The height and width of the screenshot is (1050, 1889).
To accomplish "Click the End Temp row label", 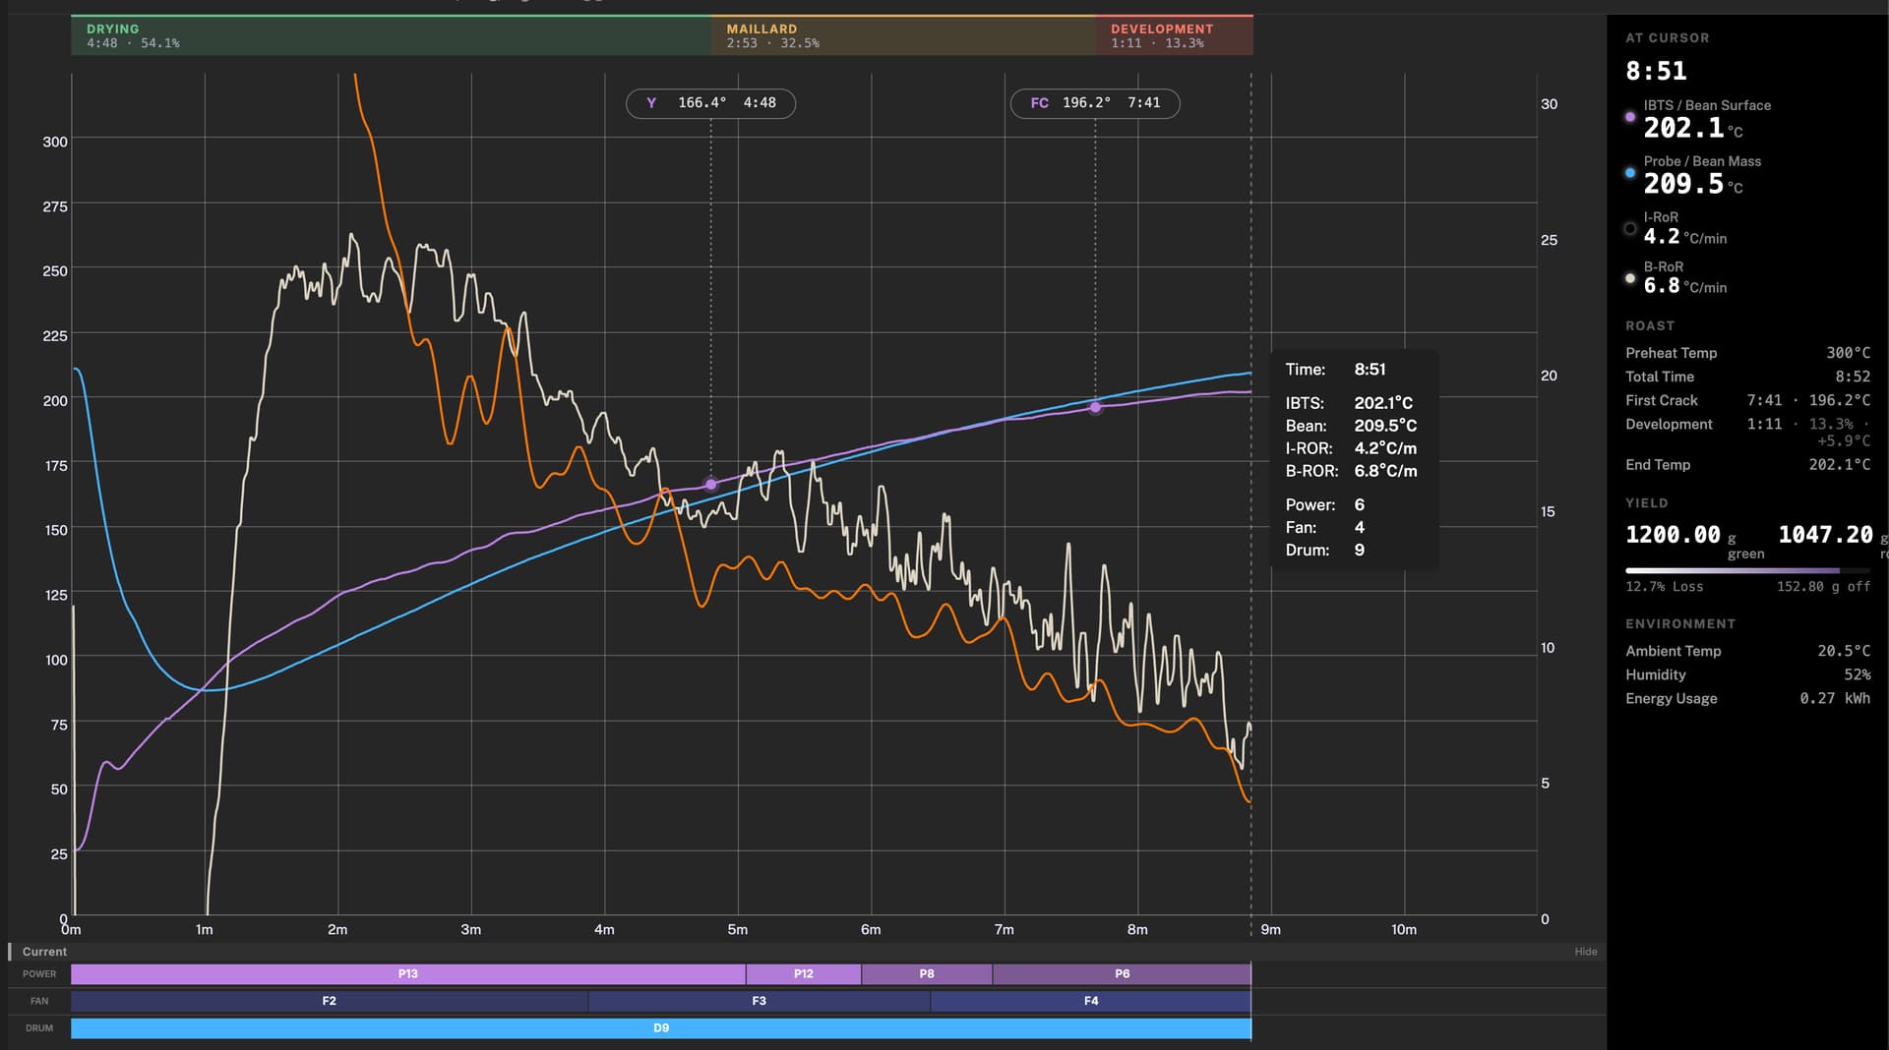I will pyautogui.click(x=1658, y=465).
